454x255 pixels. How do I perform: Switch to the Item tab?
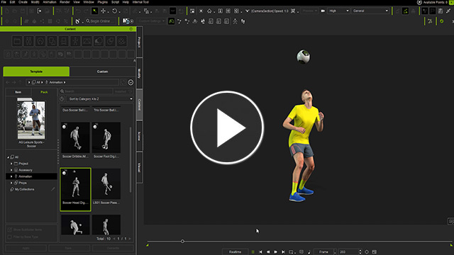coord(18,92)
